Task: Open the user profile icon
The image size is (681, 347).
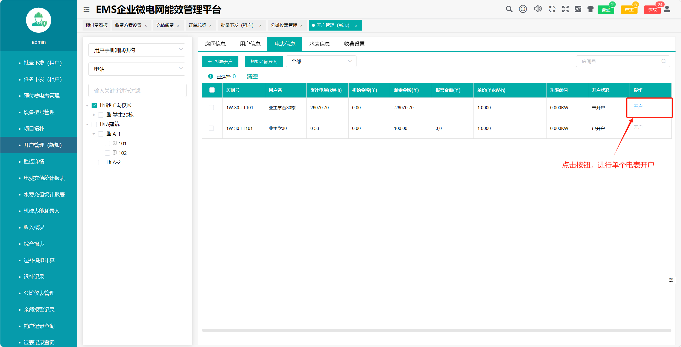Action: 667,9
